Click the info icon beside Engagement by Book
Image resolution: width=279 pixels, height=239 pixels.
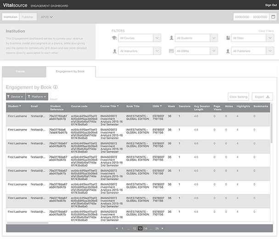coord(56,87)
